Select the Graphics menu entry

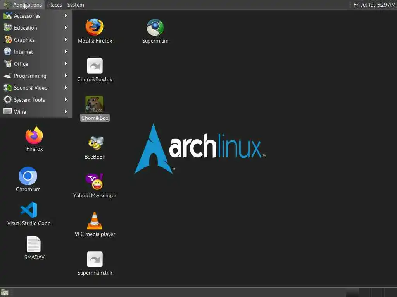click(36, 40)
